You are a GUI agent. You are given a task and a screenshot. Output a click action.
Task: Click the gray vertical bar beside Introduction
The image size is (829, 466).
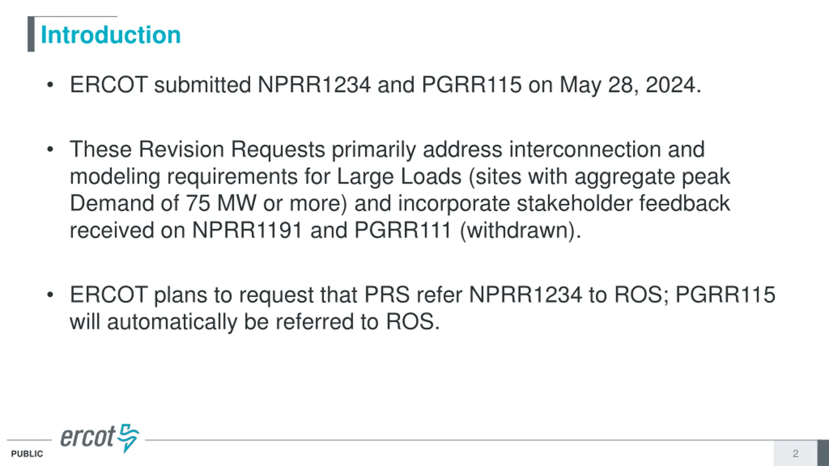pyautogui.click(x=31, y=34)
